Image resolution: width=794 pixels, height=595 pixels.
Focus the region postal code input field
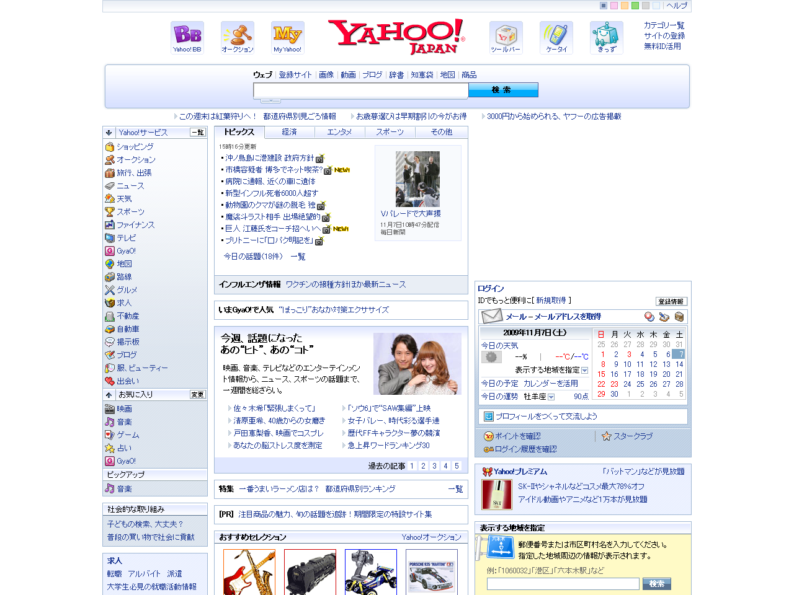pyautogui.click(x=563, y=584)
